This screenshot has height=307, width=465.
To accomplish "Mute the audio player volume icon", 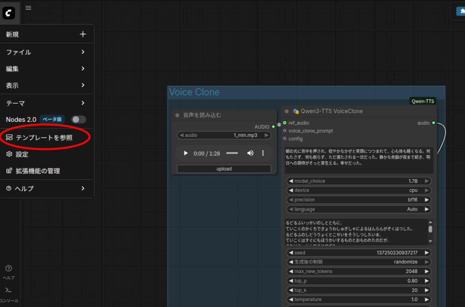I will 250,153.
